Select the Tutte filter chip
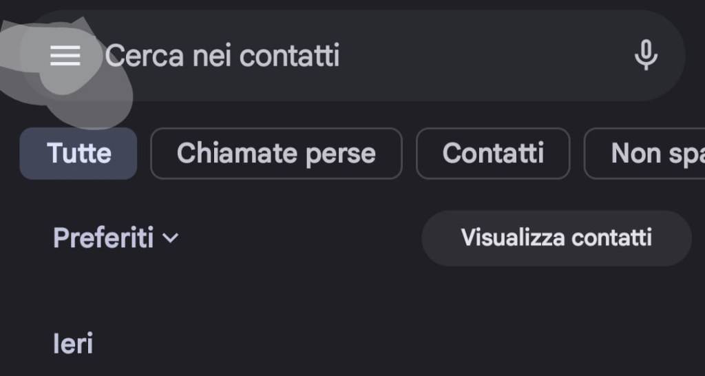This screenshot has height=376, width=705. point(78,153)
